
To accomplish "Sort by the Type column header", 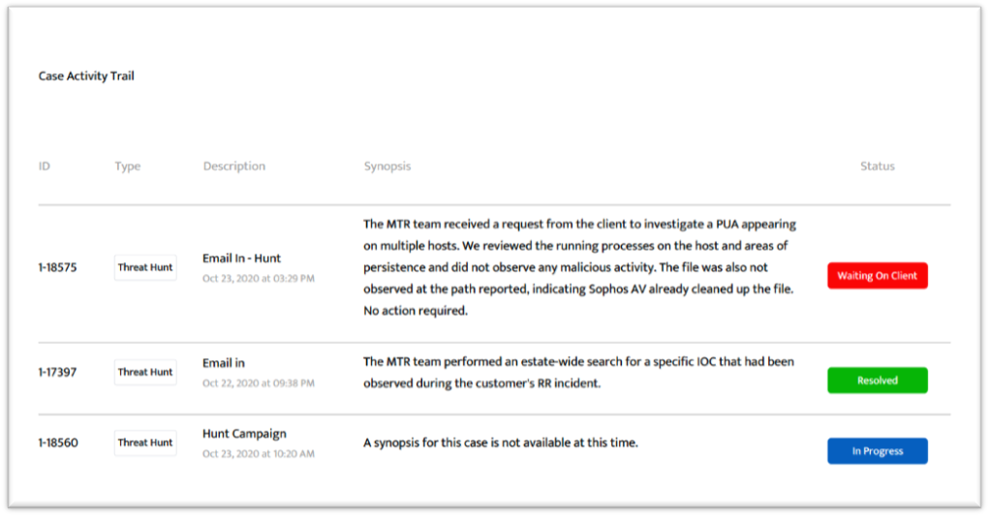I will click(x=127, y=167).
